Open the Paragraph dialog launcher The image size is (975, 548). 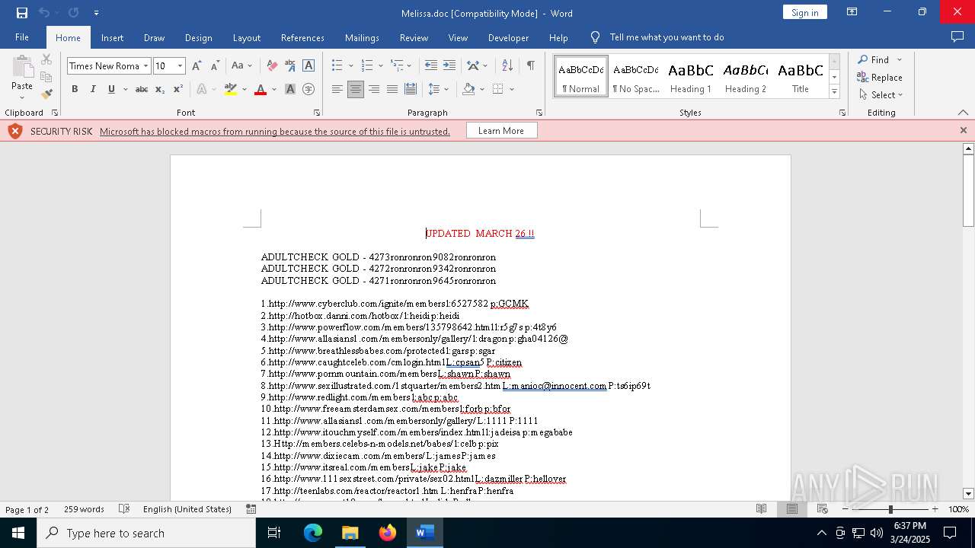point(539,113)
